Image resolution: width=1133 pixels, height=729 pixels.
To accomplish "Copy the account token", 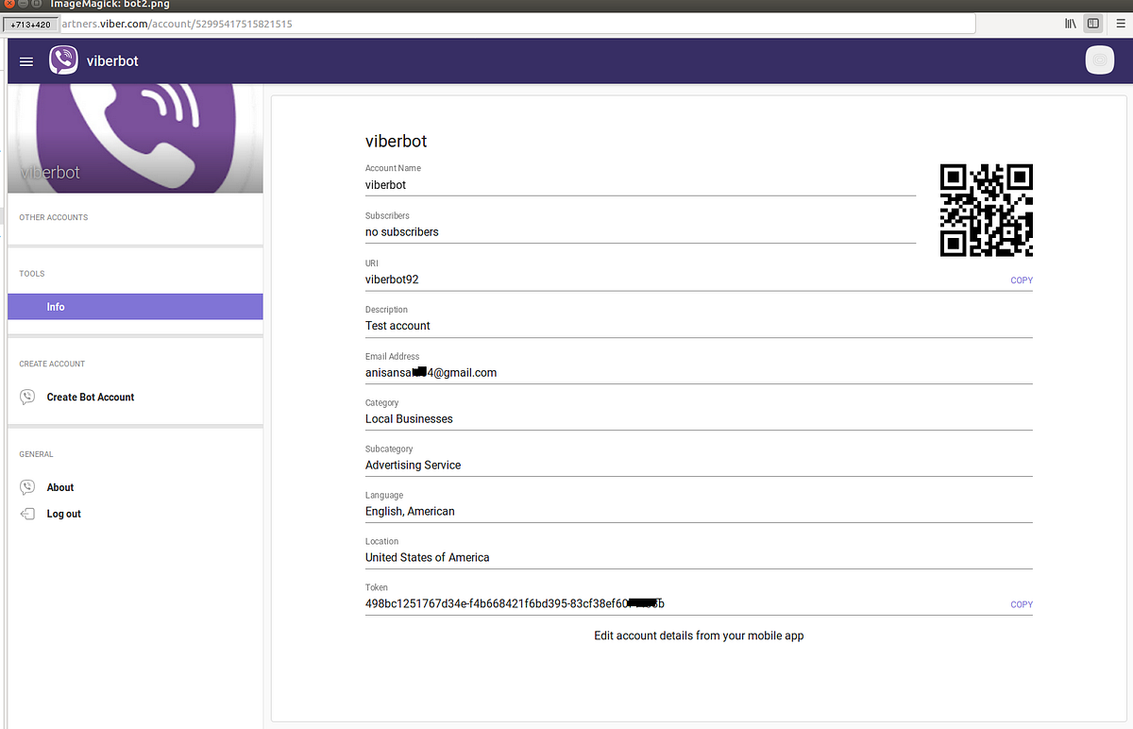I will (1022, 604).
